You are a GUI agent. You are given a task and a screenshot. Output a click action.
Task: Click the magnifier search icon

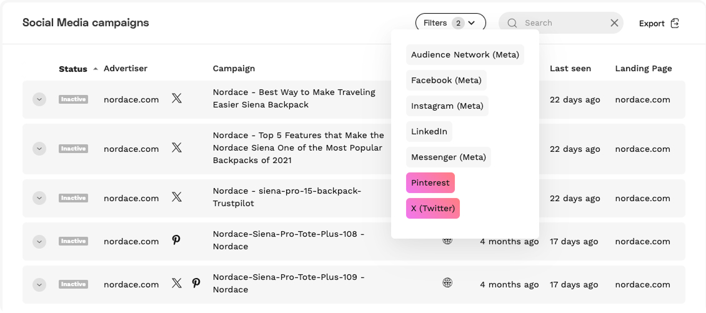coord(512,23)
